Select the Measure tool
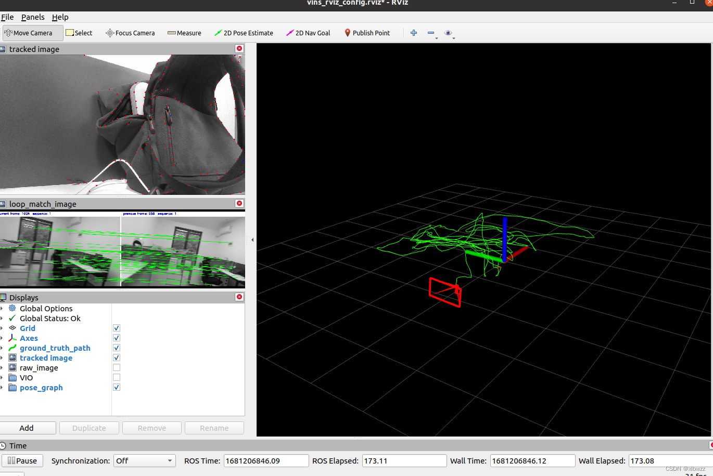This screenshot has width=713, height=476. pos(184,33)
